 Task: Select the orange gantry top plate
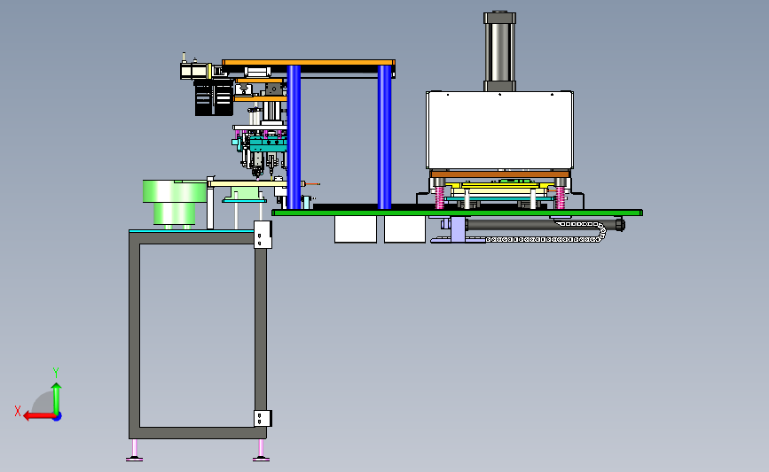pyautogui.click(x=308, y=62)
